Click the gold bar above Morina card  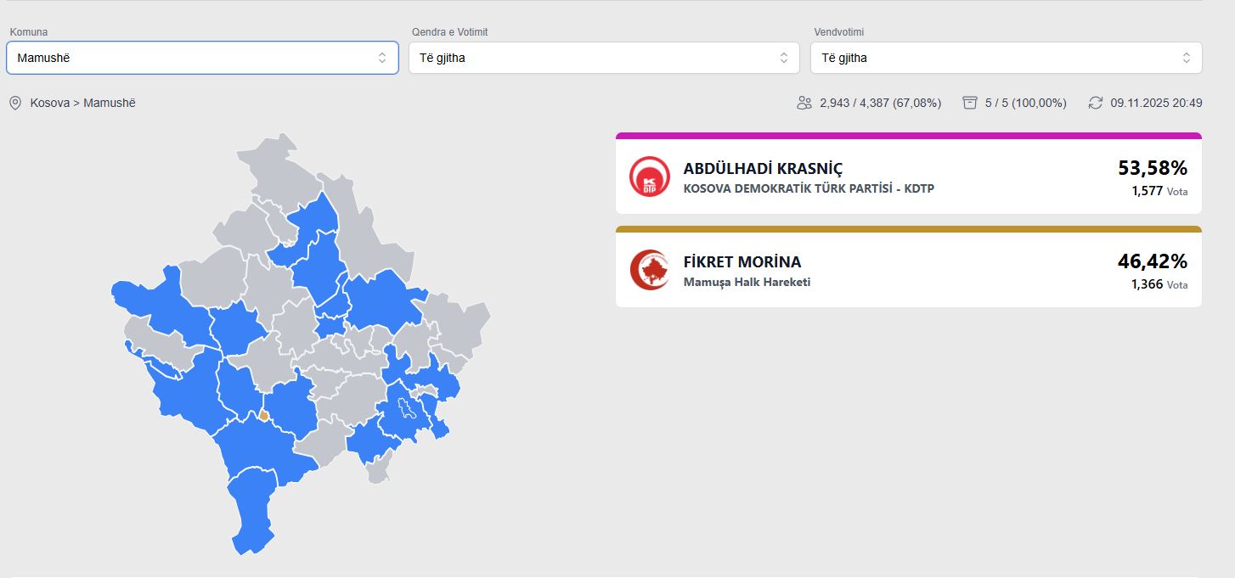point(908,229)
